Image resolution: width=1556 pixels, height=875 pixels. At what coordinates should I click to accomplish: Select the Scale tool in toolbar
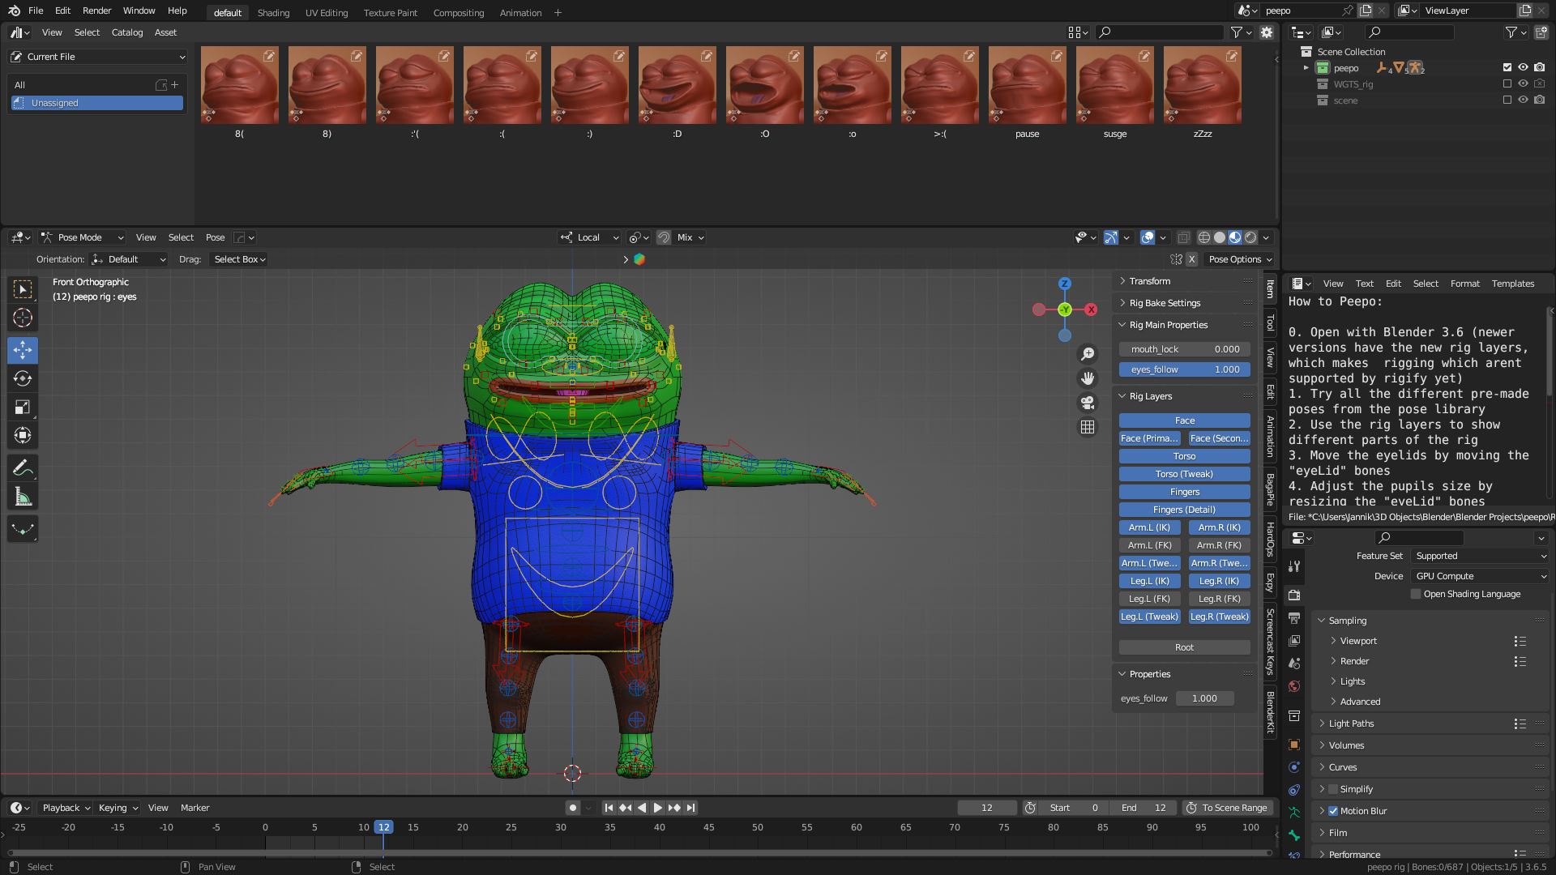point(23,408)
